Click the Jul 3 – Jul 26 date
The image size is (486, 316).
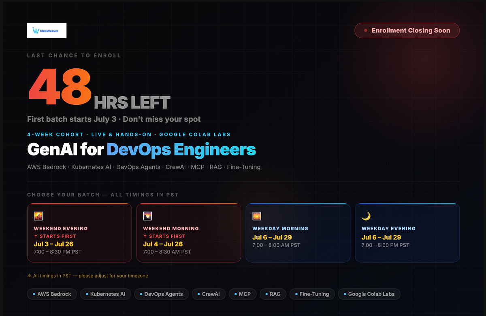coord(53,244)
